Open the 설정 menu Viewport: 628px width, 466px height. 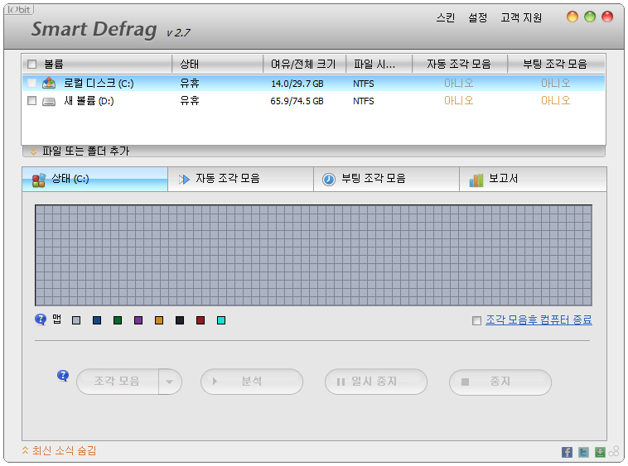[x=478, y=17]
